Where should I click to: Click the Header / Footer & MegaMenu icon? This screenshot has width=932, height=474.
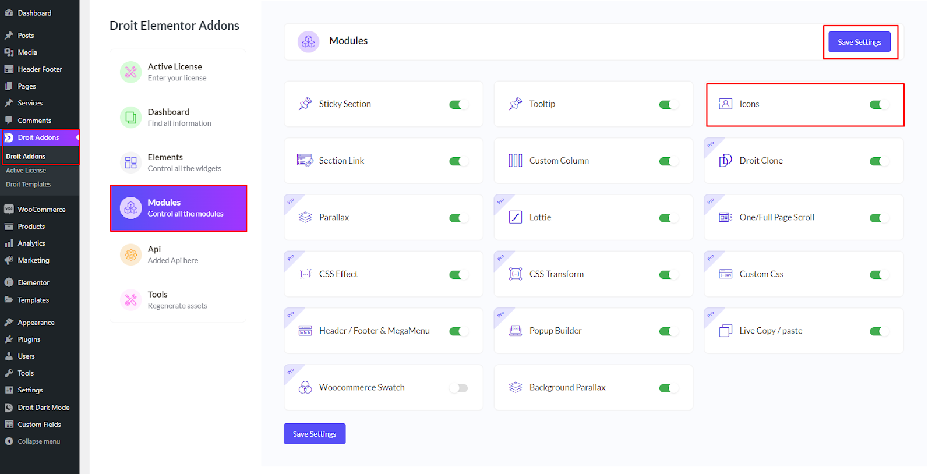(x=305, y=331)
